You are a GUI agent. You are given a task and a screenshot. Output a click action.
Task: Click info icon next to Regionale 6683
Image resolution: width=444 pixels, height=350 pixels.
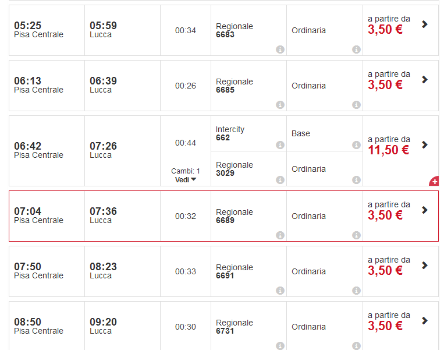tap(280, 50)
